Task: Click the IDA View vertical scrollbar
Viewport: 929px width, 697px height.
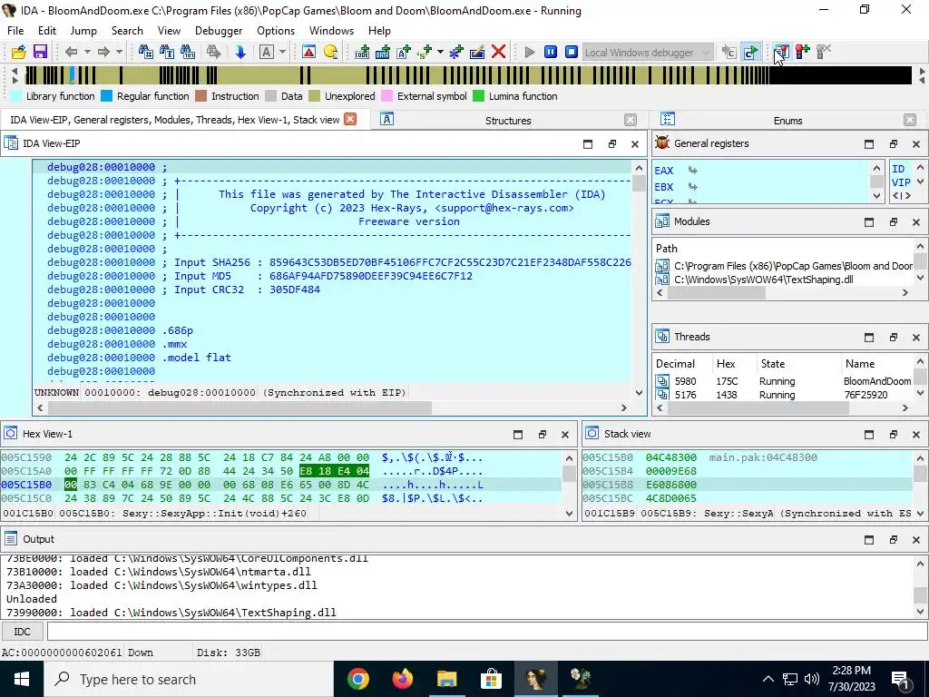Action: click(639, 280)
